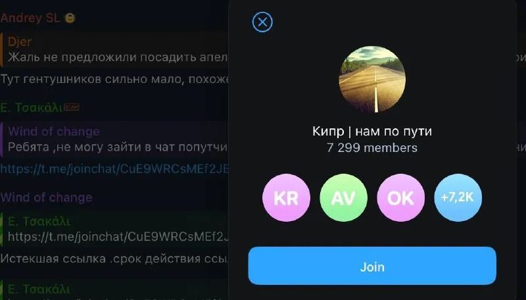Open quoted Ε. Τσακάλι joinchat reply

coord(114,229)
